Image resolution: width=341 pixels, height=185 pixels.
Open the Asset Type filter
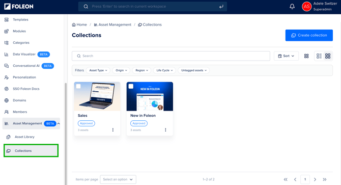click(98, 70)
